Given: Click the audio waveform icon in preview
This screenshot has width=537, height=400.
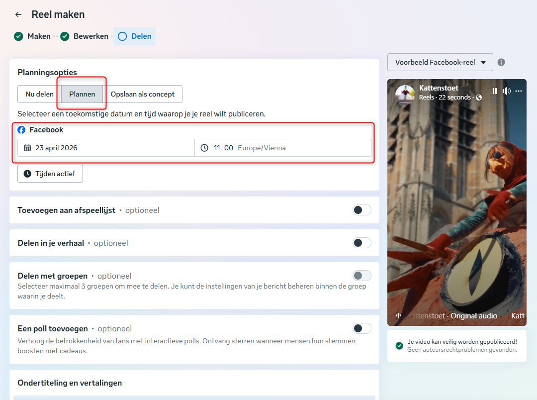Looking at the screenshot, I should coord(399,316).
